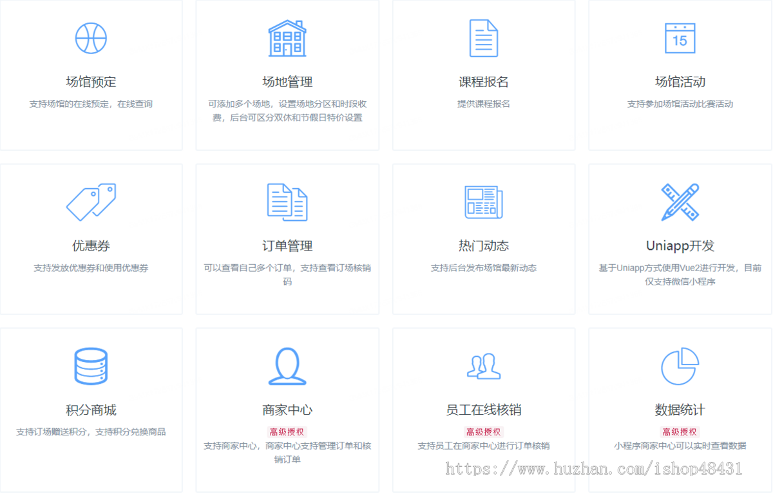Click the Uniapp description mentioning Vue2
This screenshot has height=494, width=773.
coord(680,275)
